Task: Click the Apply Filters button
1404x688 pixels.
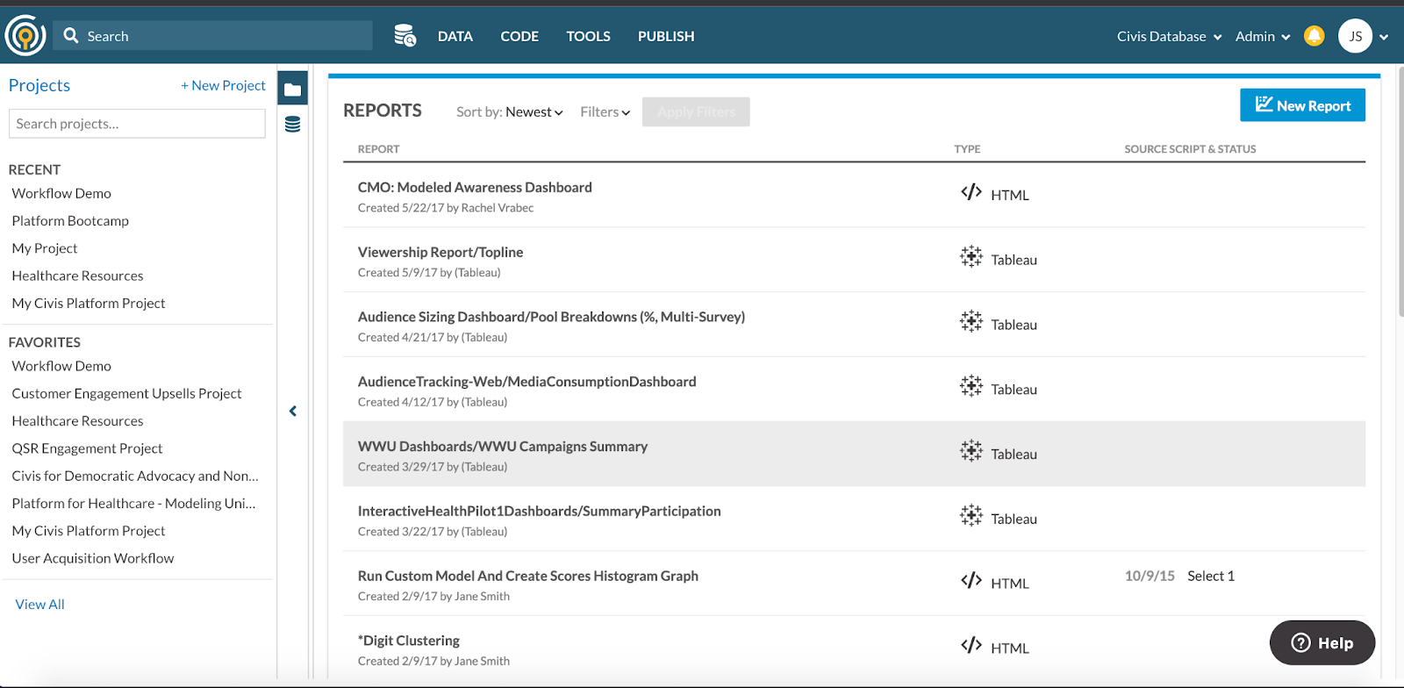Action: coord(696,112)
